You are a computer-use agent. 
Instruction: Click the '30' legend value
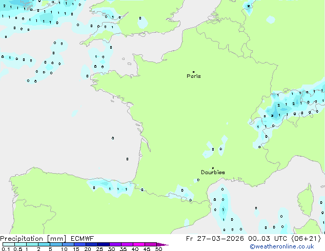[x=111, y=249]
